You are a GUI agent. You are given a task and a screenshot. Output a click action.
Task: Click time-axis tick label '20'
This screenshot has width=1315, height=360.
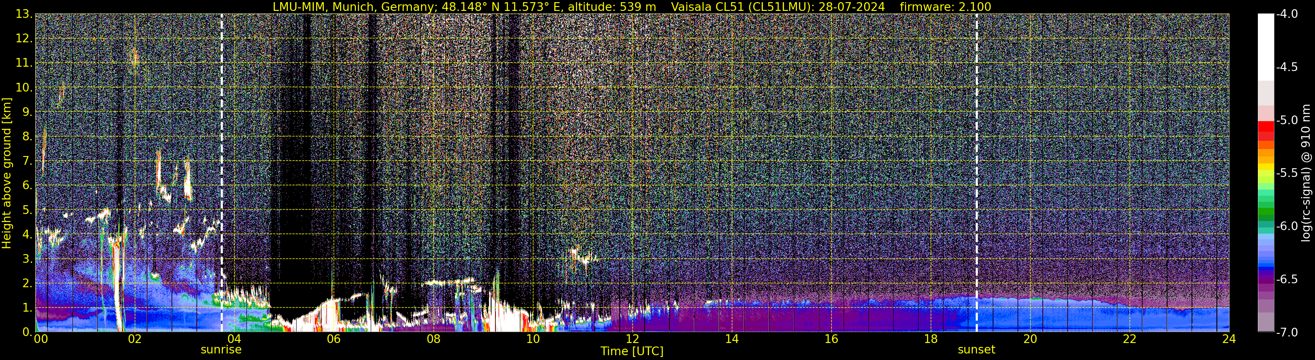point(1030,339)
